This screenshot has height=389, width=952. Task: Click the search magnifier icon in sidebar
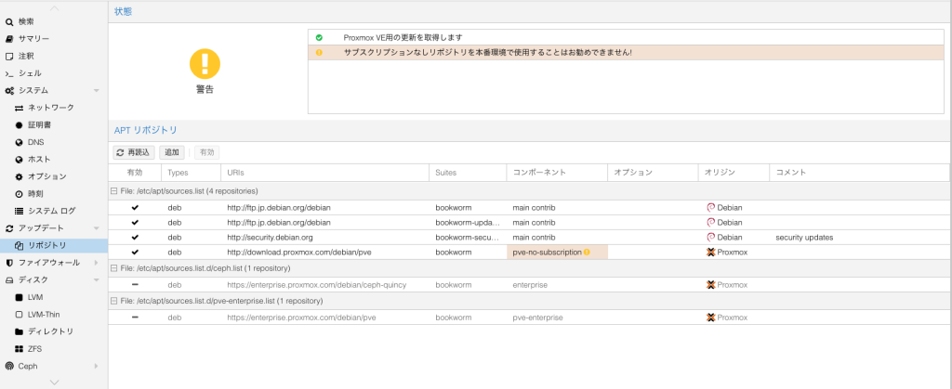(x=9, y=21)
